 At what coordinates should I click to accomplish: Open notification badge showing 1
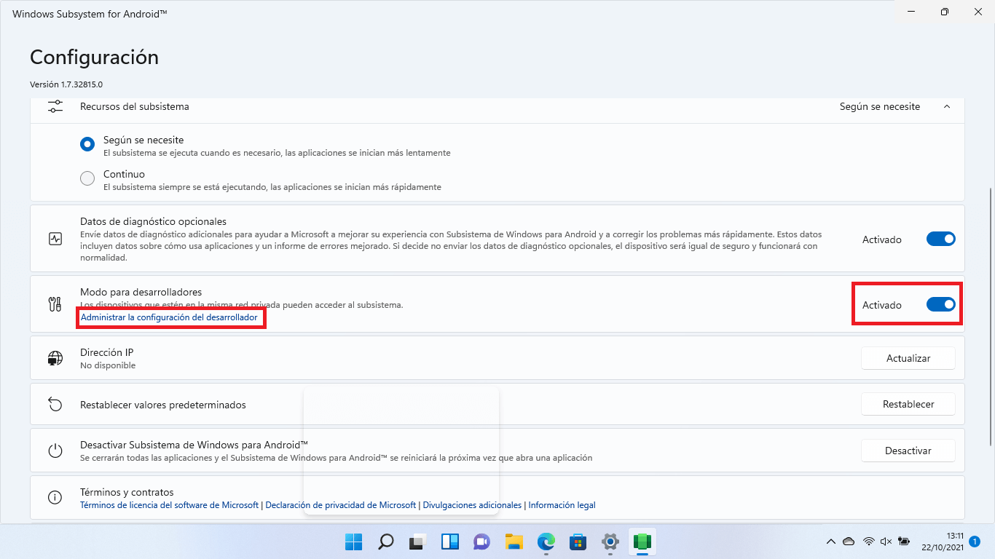[975, 542]
